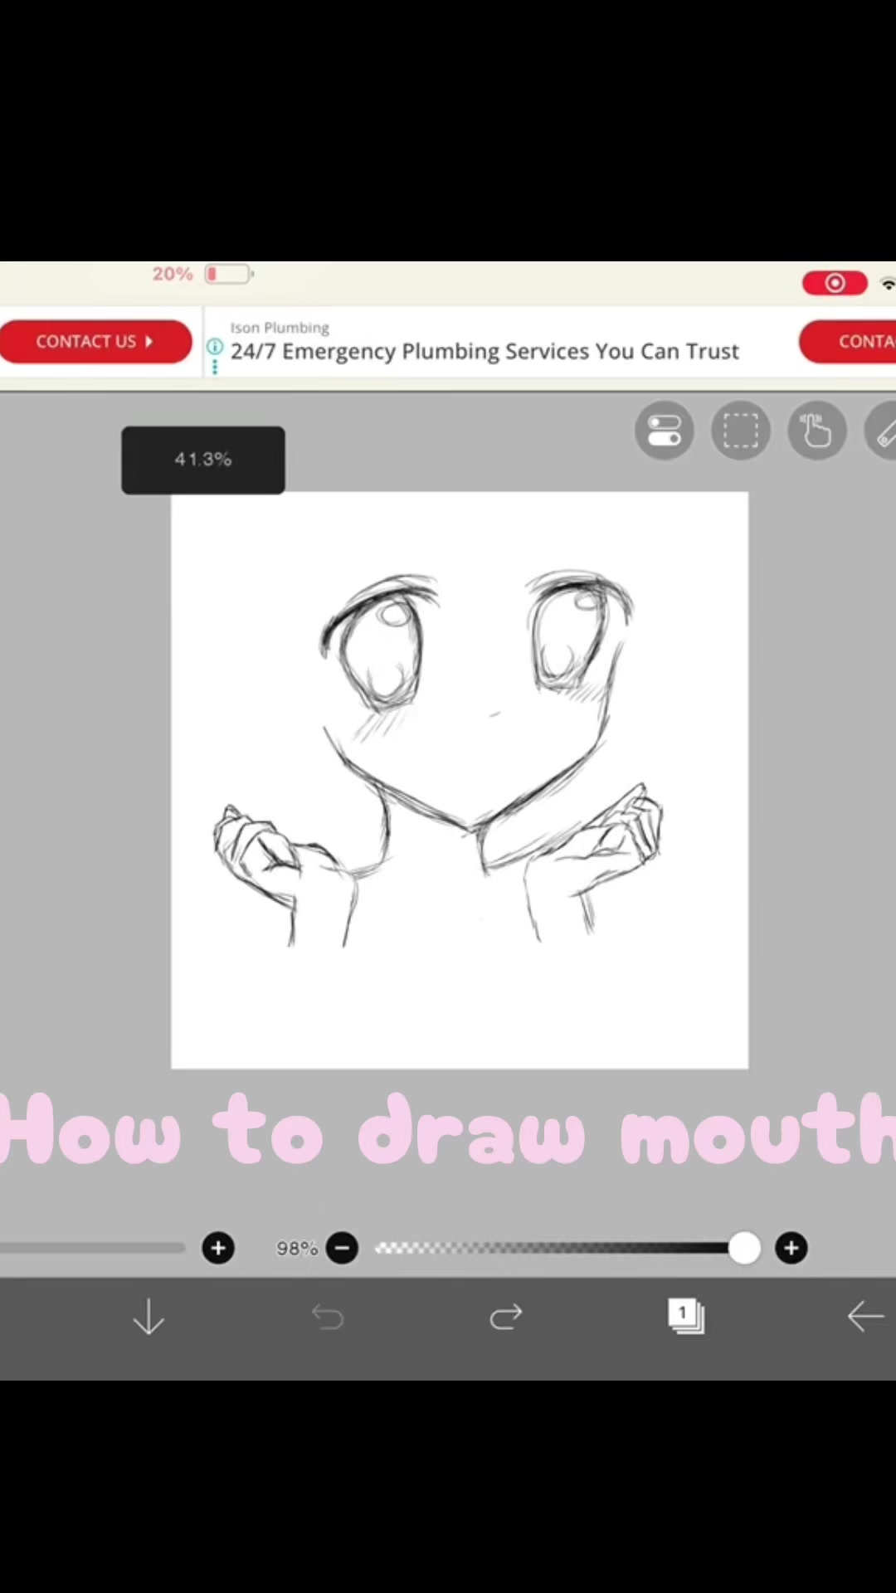Click the 41.3% zoom level indicator
This screenshot has height=1593, width=896.
pyautogui.click(x=203, y=460)
